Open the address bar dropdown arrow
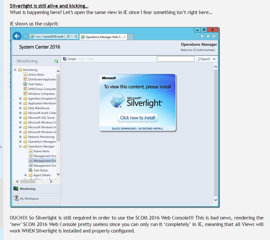The width and height of the screenshot is (270, 240). 72,36
